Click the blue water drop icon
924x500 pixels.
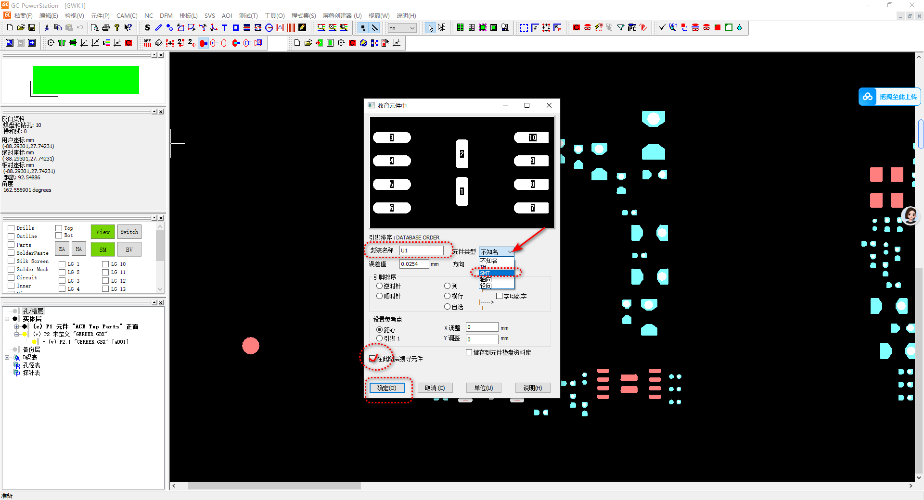tap(740, 28)
